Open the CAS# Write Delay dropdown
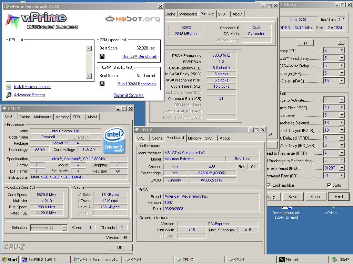Viewport: 353px width, 264px height. pyautogui.click(x=342, y=66)
